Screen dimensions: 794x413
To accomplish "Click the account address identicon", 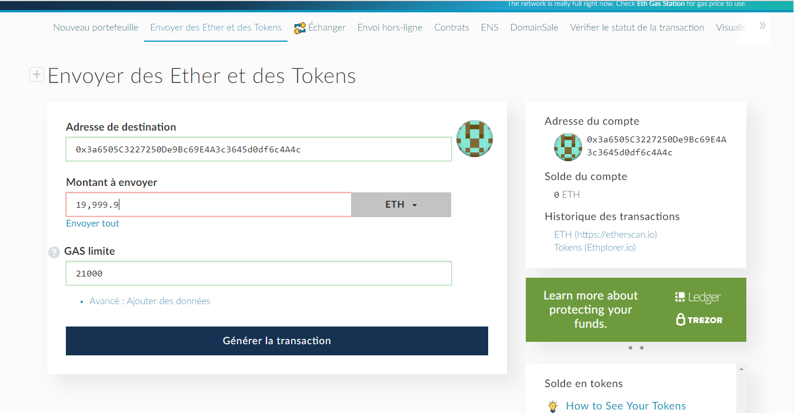I will point(568,147).
